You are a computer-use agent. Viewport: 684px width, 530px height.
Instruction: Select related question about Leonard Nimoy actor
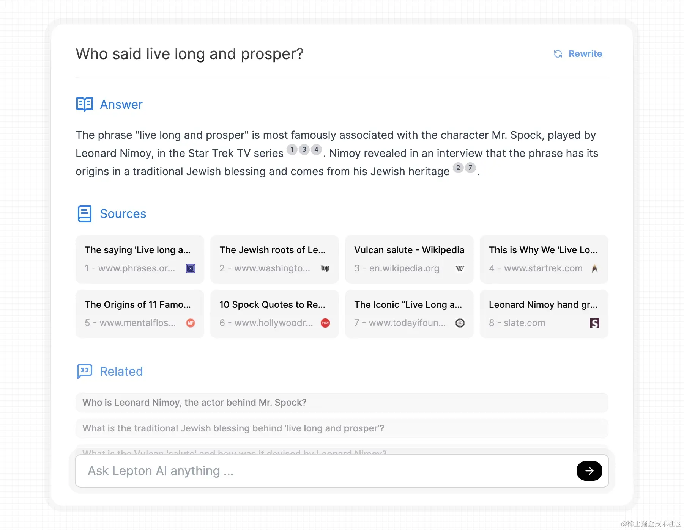point(342,403)
